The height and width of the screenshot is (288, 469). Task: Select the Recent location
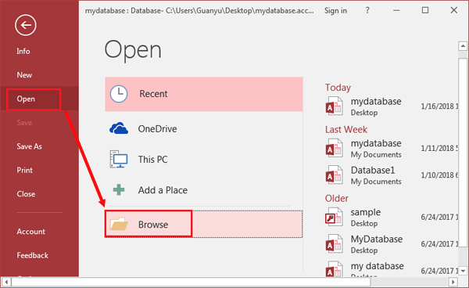204,94
